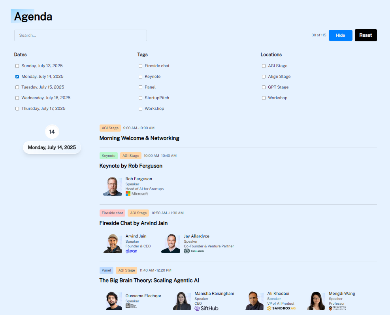390x315 pixels.
Task: Uncheck the Monday, July 14, 2025 date filter
Action: [x=17, y=77]
